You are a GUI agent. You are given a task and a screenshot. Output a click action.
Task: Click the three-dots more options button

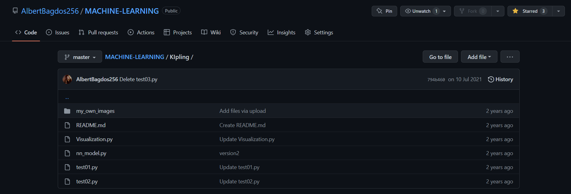(x=510, y=57)
